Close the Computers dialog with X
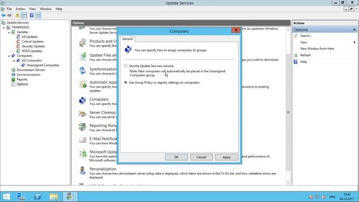359x202 pixels. coord(236,30)
